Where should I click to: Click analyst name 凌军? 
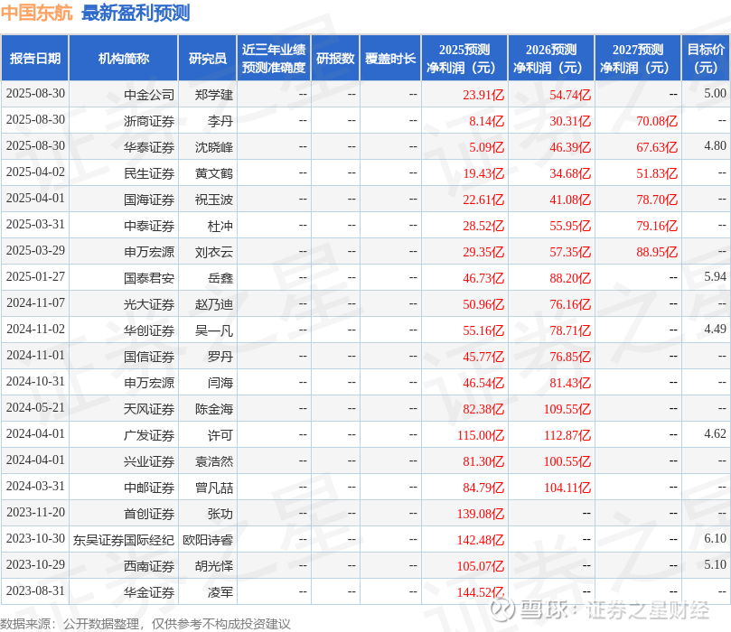tap(220, 592)
